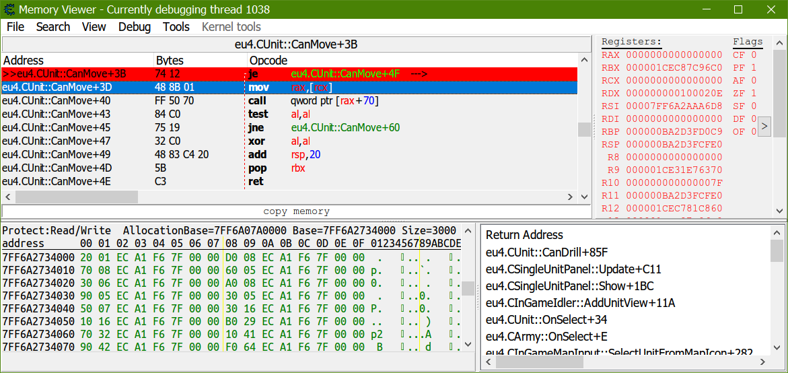This screenshot has height=373, width=788.
Task: Click the RDX register value
Action: point(674,93)
